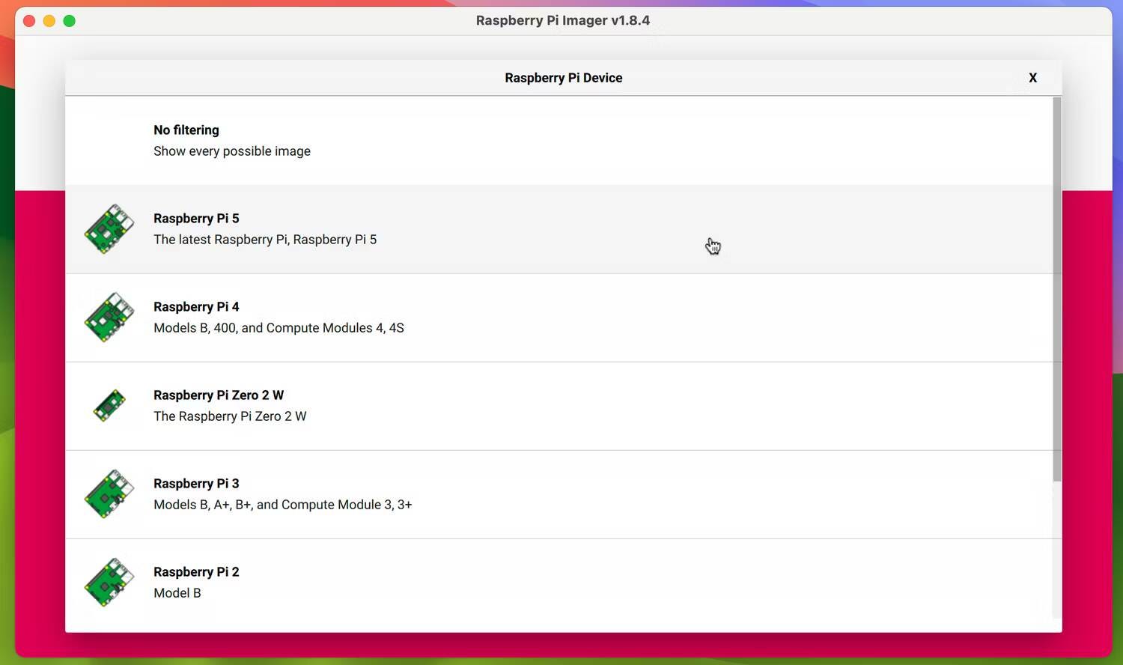Click the Raspberry Pi 5 board icon

pos(109,228)
